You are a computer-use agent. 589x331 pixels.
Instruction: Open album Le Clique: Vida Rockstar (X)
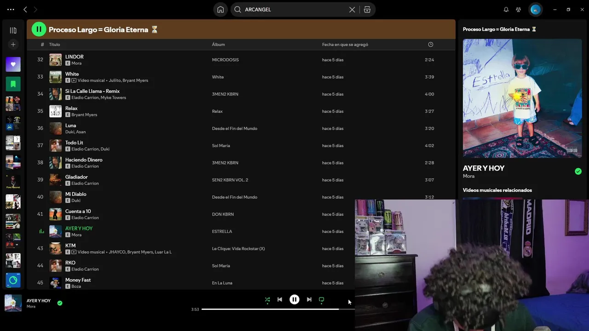tap(238, 249)
